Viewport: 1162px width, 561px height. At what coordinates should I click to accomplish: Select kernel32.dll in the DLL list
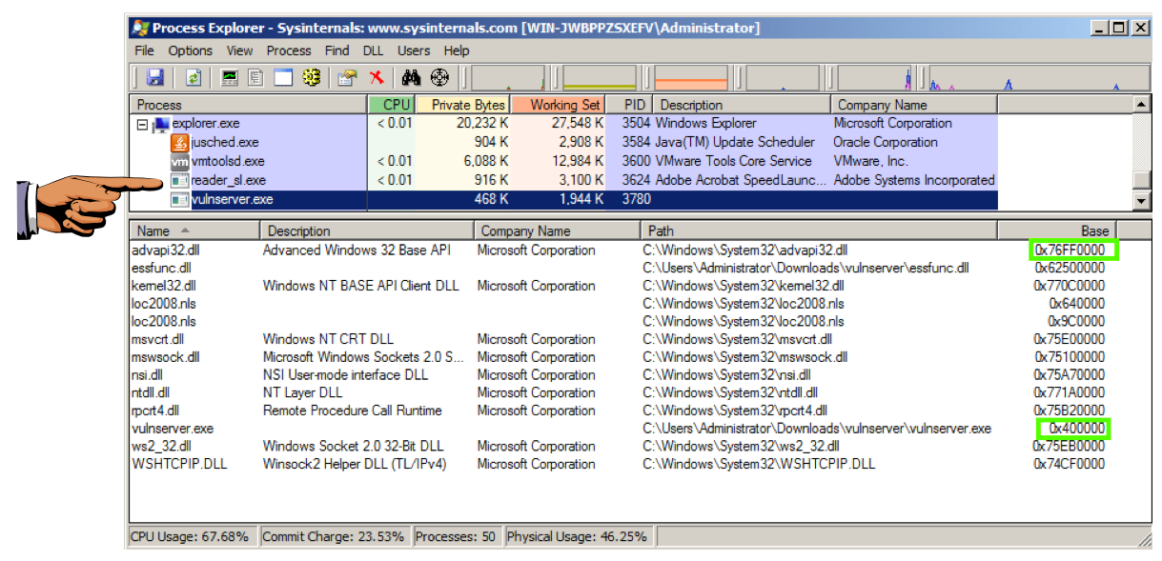(163, 286)
